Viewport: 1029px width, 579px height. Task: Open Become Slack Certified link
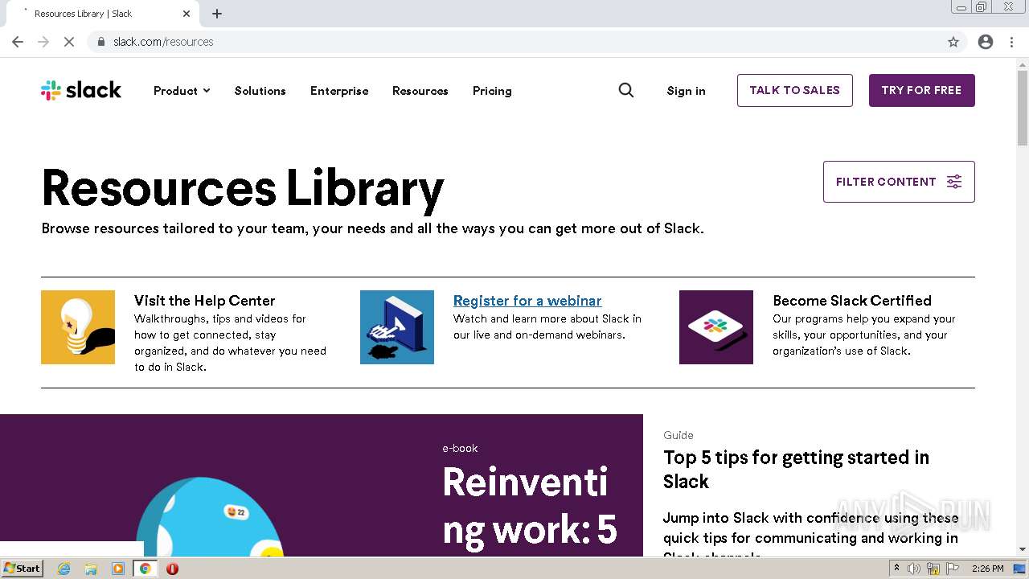coord(852,301)
